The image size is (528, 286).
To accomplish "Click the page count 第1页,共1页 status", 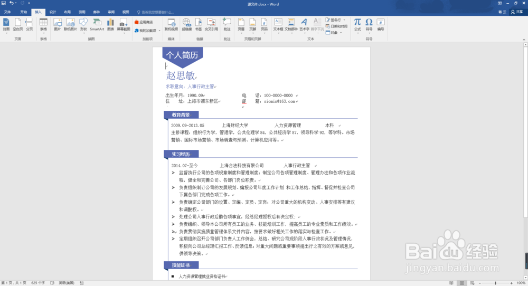I will 14,283.
